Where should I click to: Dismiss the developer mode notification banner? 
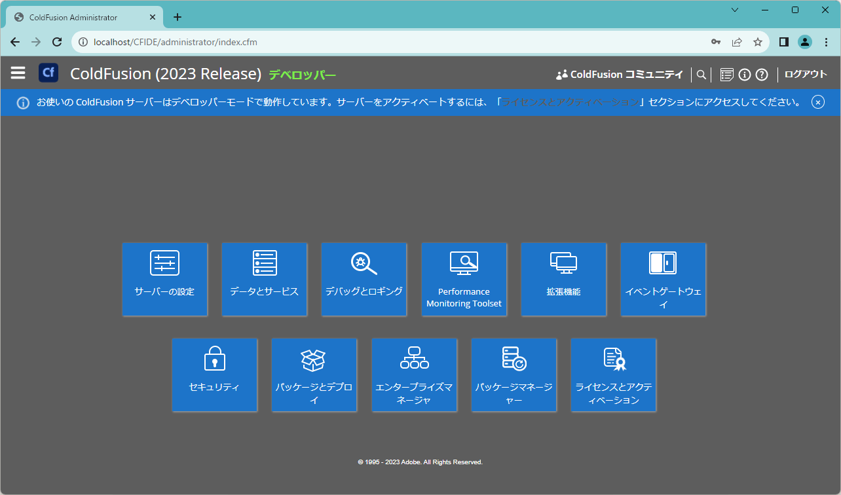[817, 102]
